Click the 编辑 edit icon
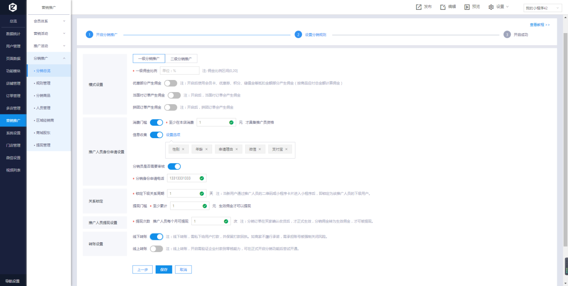568x286 pixels. pos(443,7)
